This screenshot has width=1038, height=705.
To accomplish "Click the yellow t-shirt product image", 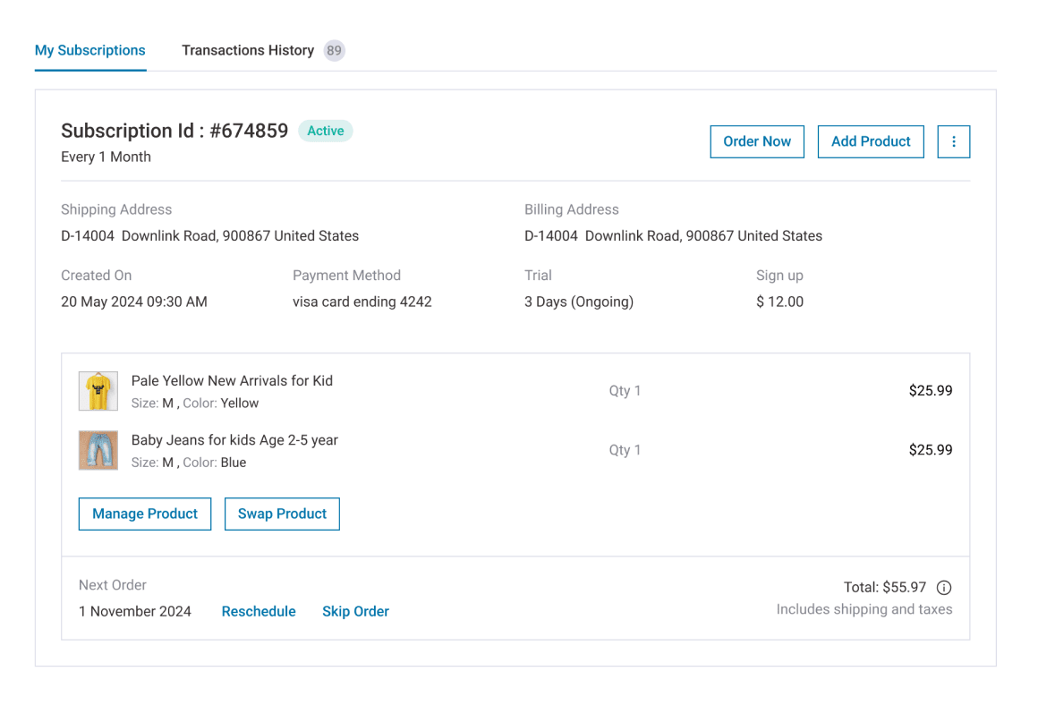I will (98, 391).
